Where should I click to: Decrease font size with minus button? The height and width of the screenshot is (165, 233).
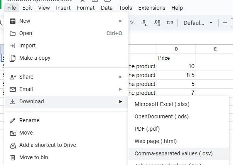(225, 23)
